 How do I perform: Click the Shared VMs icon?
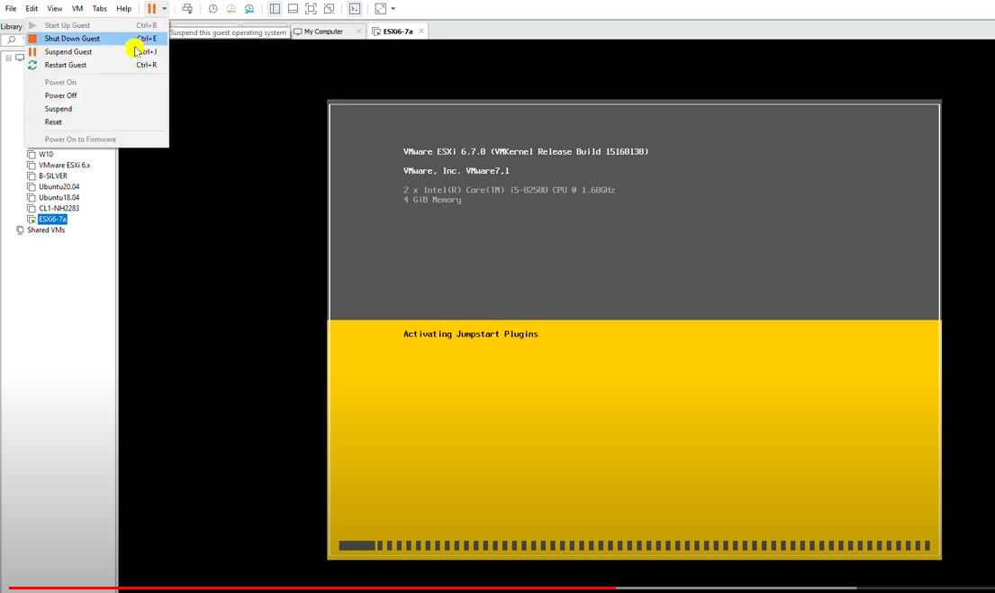coord(20,230)
